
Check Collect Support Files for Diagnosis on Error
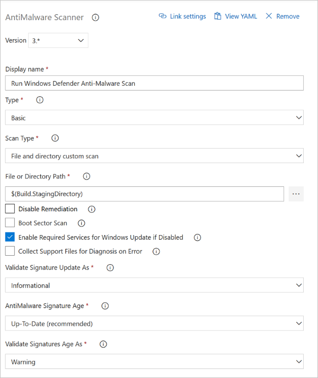(x=10, y=251)
